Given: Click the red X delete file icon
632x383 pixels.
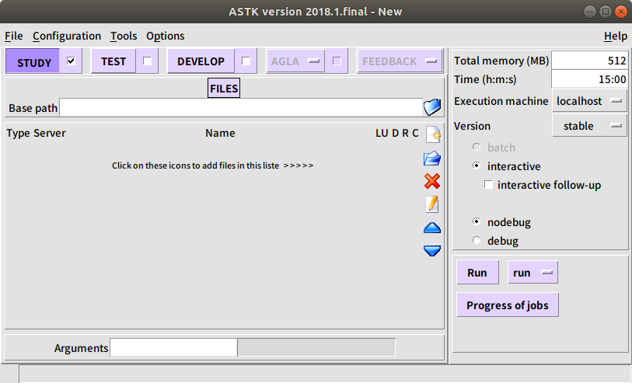Looking at the screenshot, I should [x=432, y=181].
